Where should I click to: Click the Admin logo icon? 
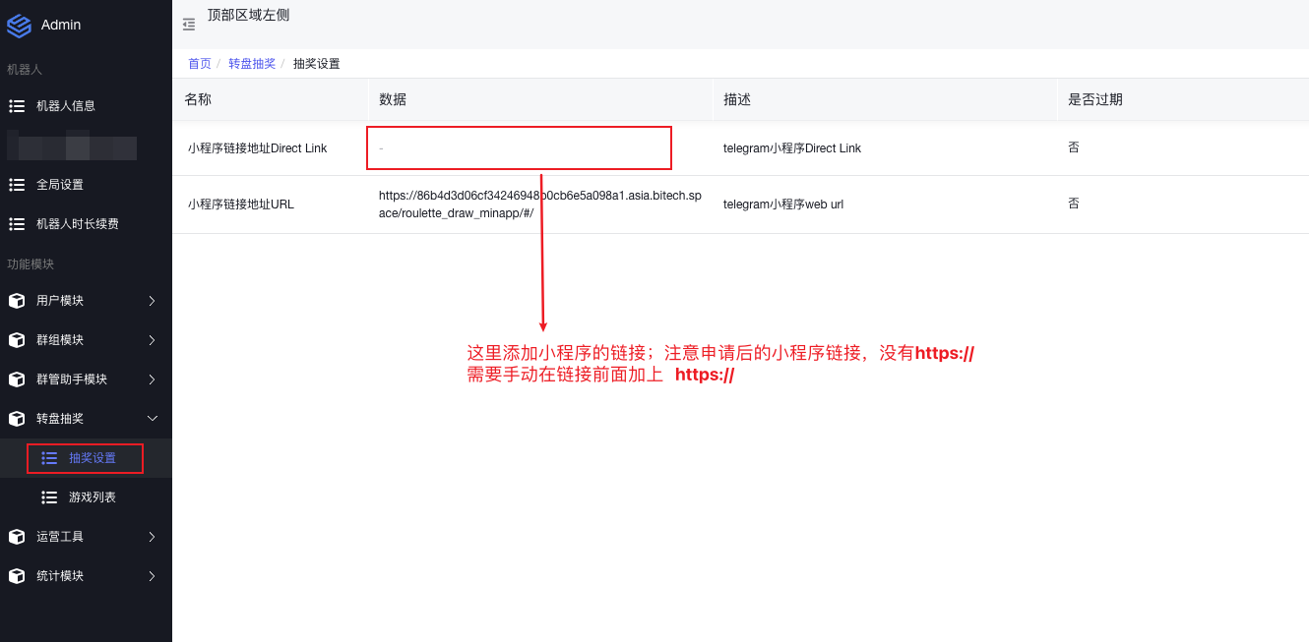pyautogui.click(x=19, y=26)
